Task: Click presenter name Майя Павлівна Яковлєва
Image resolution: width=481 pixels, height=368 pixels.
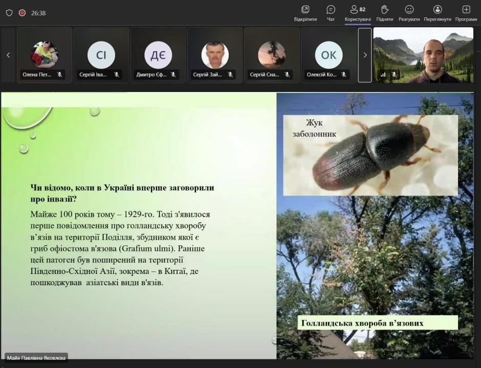Action: pos(36,358)
